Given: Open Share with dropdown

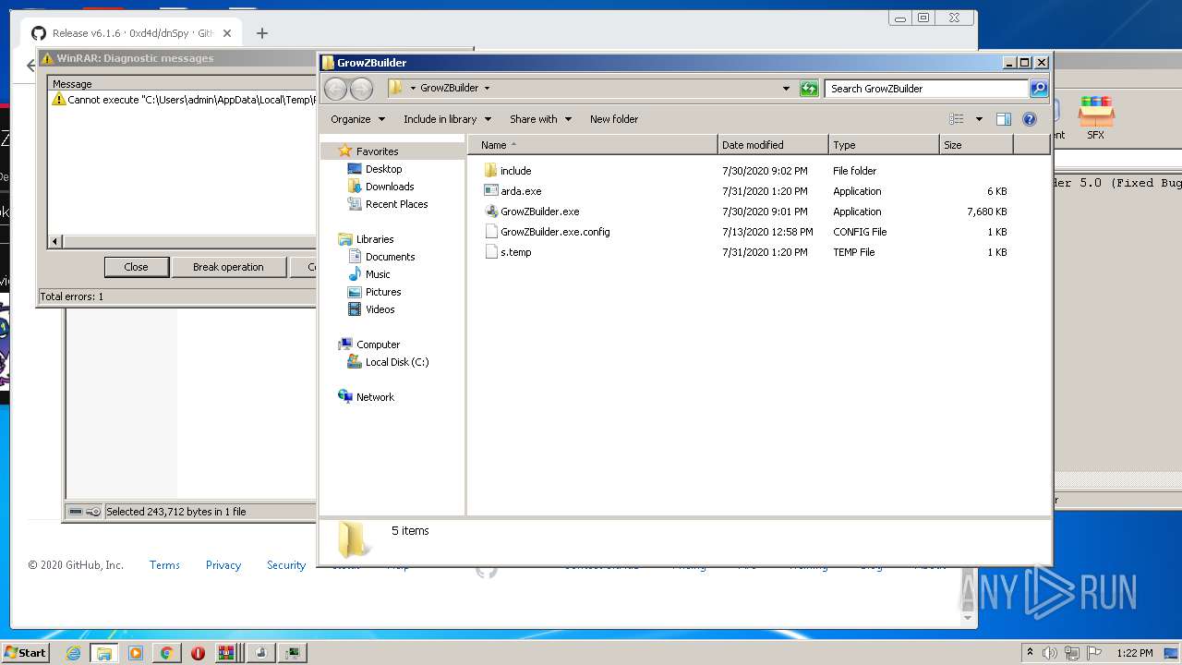Looking at the screenshot, I should tap(540, 119).
